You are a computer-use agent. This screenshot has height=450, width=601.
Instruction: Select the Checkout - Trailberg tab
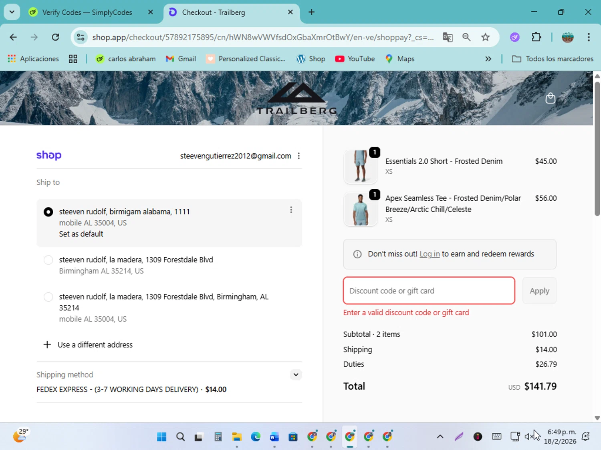tap(230, 12)
